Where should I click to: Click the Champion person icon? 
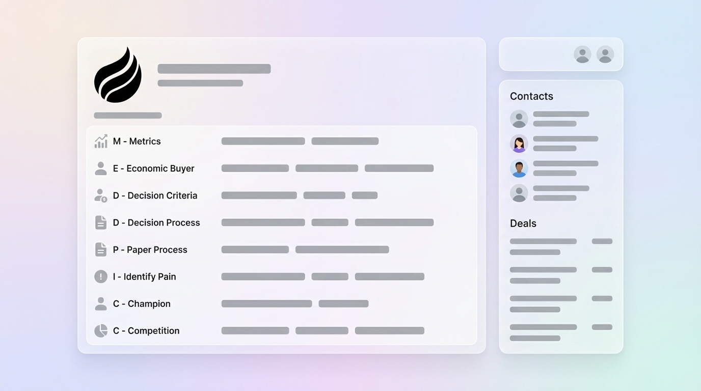[101, 303]
